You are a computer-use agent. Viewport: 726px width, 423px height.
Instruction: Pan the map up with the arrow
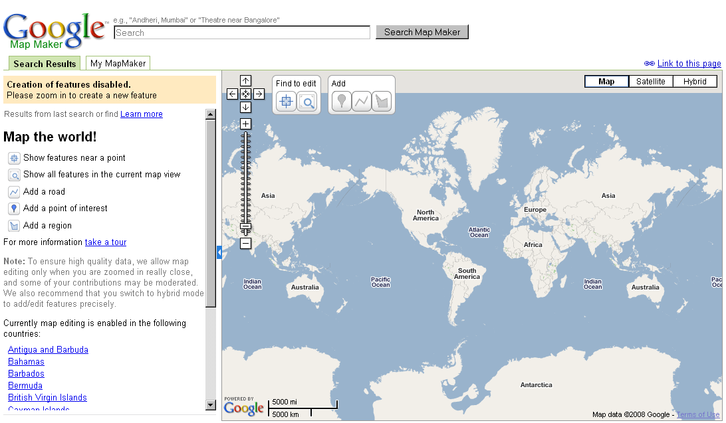[245, 81]
